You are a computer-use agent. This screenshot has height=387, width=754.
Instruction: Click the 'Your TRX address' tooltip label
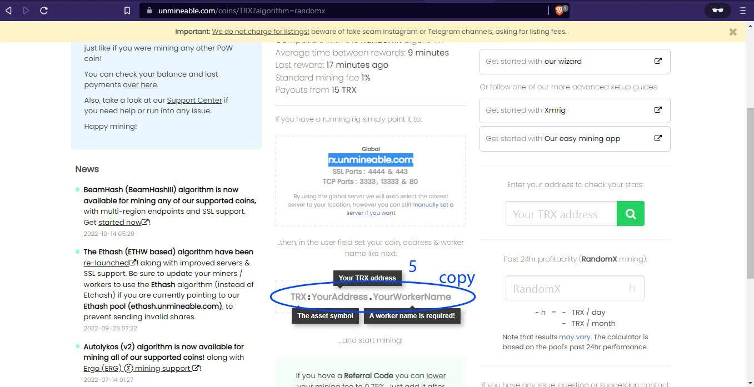tap(367, 278)
